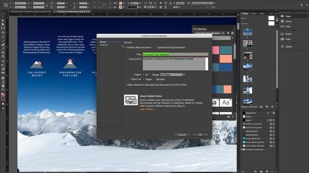Image resolution: width=309 pixels, height=173 pixels.
Task: Select the Line tool
Action: [3, 41]
